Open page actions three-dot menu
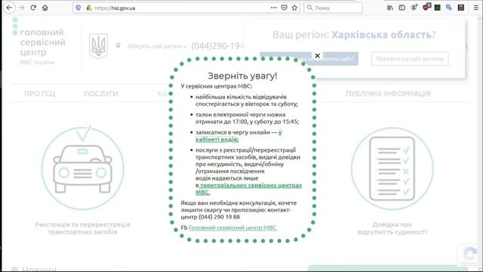This screenshot has width=483, height=272. [273, 8]
